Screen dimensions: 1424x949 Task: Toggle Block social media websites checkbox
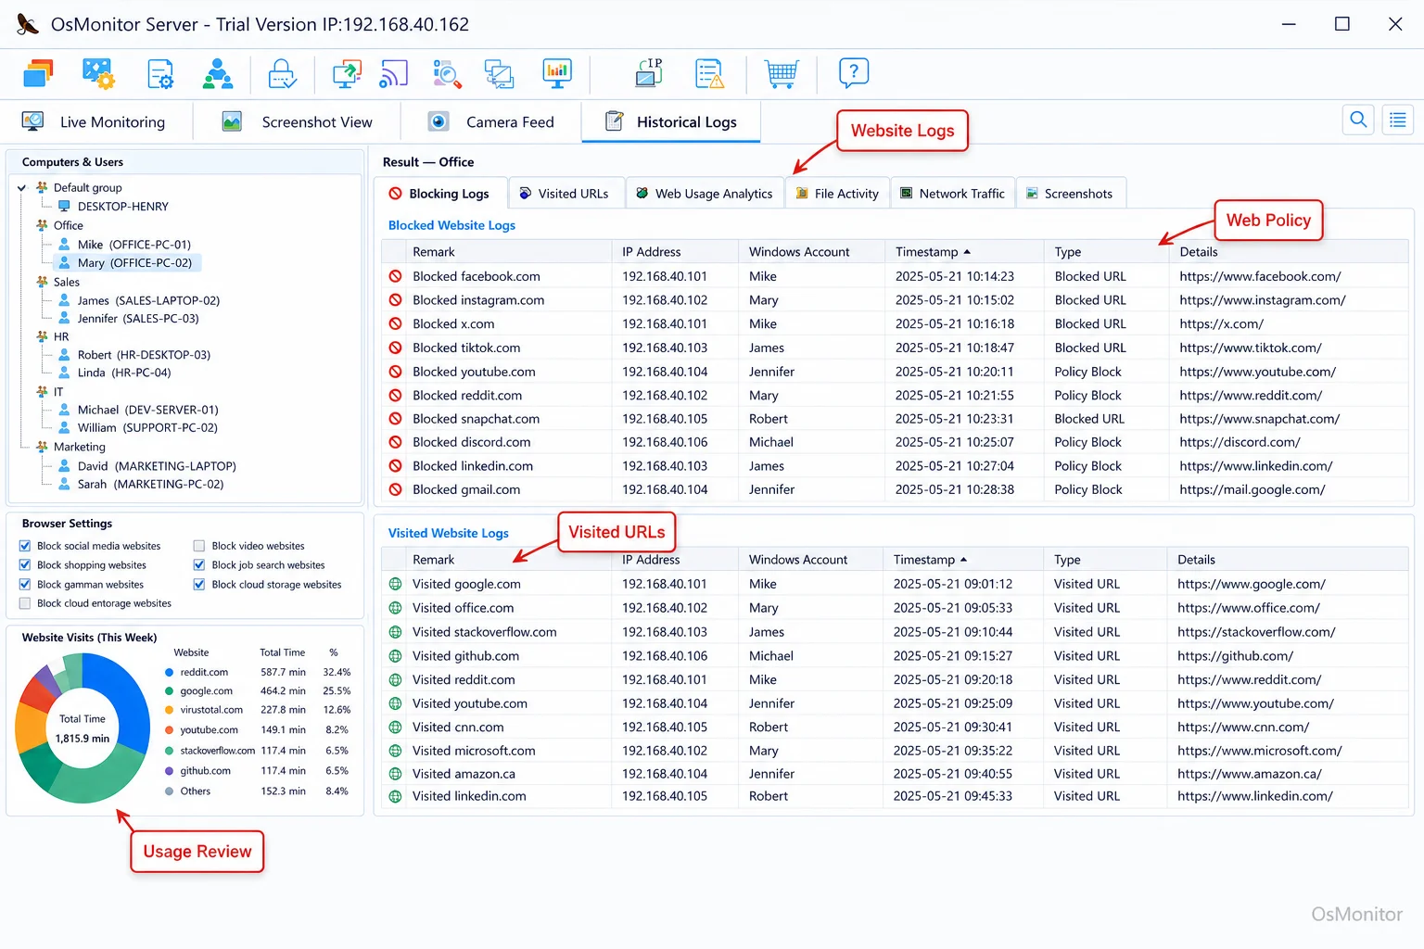(x=25, y=546)
